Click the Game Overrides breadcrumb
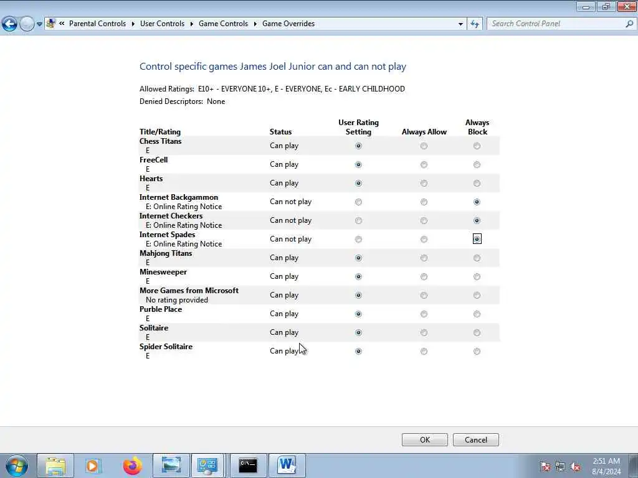The image size is (638, 478). [288, 24]
